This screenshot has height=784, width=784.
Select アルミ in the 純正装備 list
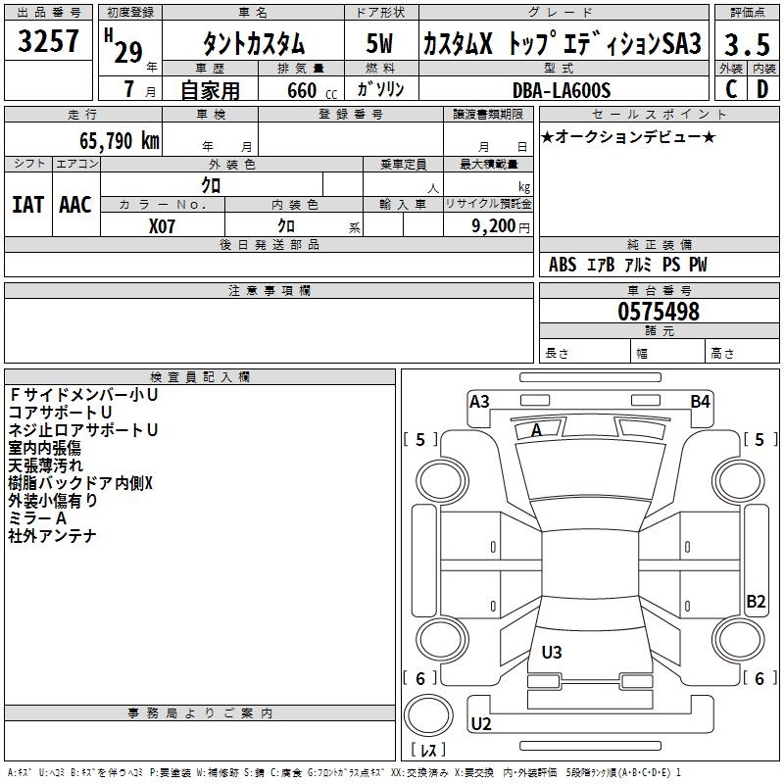[638, 265]
